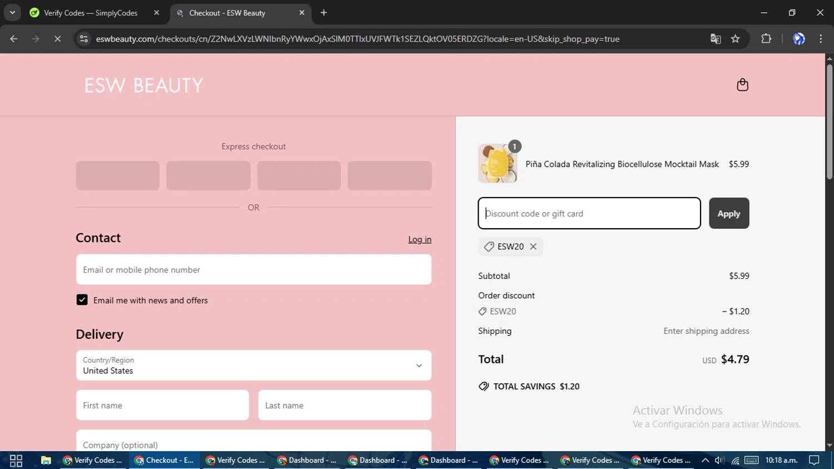Open the tab search dropdown arrow
This screenshot has height=469, width=834.
(12, 13)
